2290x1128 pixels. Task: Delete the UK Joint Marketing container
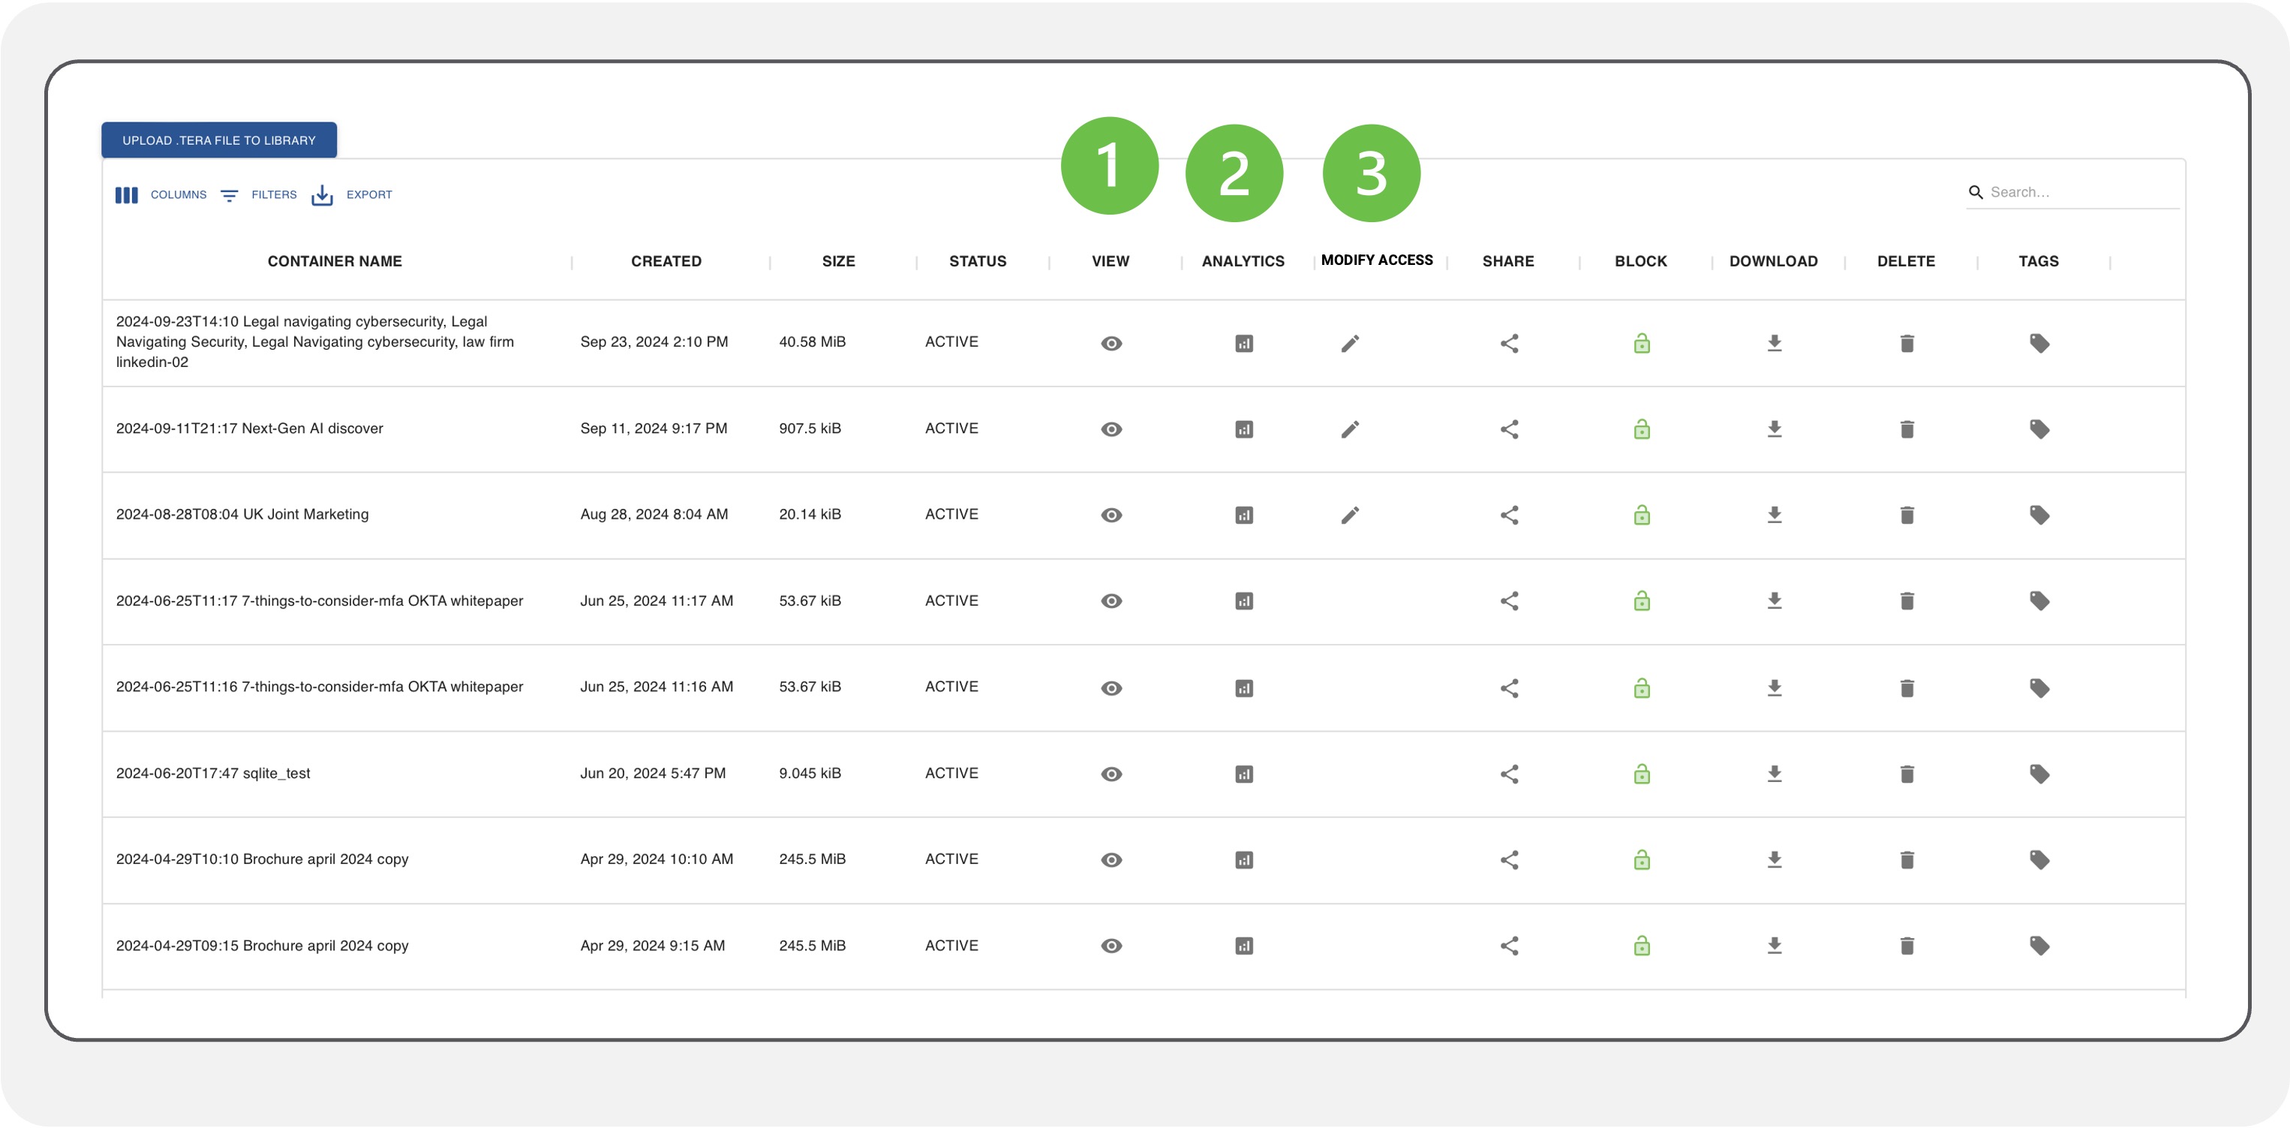[1907, 516]
